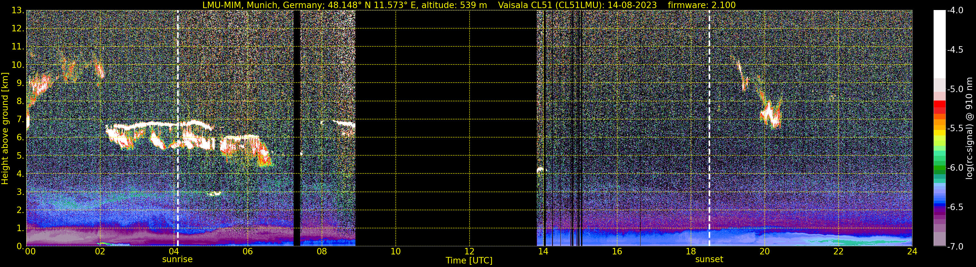Viewport: 976px width, 267px height.
Task: Click the x-axis tick label '02'
Action: coord(100,251)
